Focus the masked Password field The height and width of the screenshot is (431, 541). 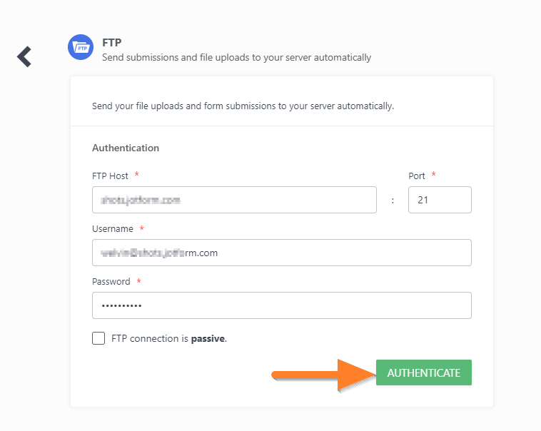click(x=282, y=305)
